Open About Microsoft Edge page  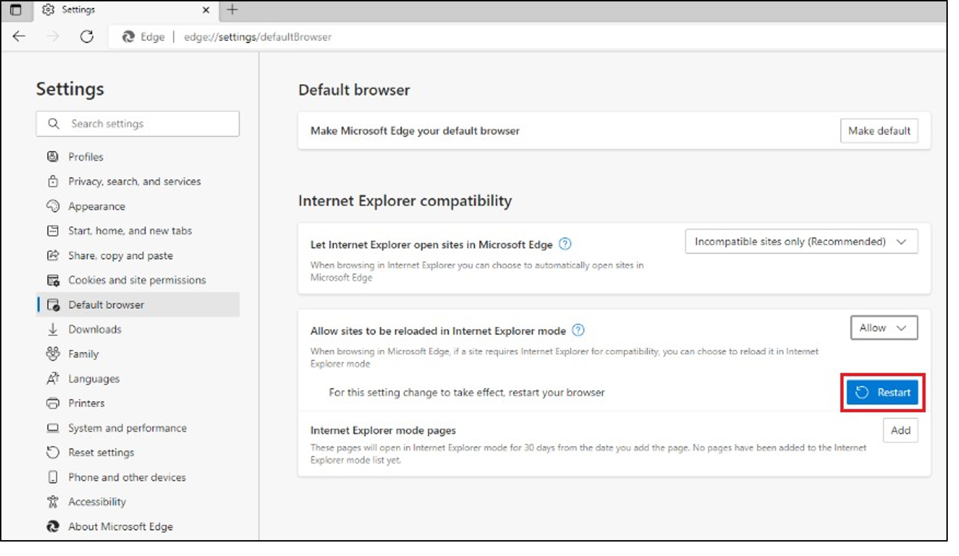point(138,526)
